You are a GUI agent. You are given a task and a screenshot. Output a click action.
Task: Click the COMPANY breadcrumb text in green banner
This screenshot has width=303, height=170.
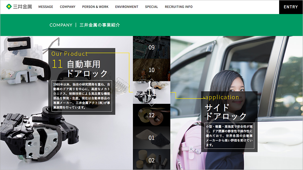coord(61,25)
